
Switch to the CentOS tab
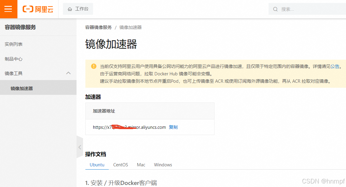click(121, 165)
